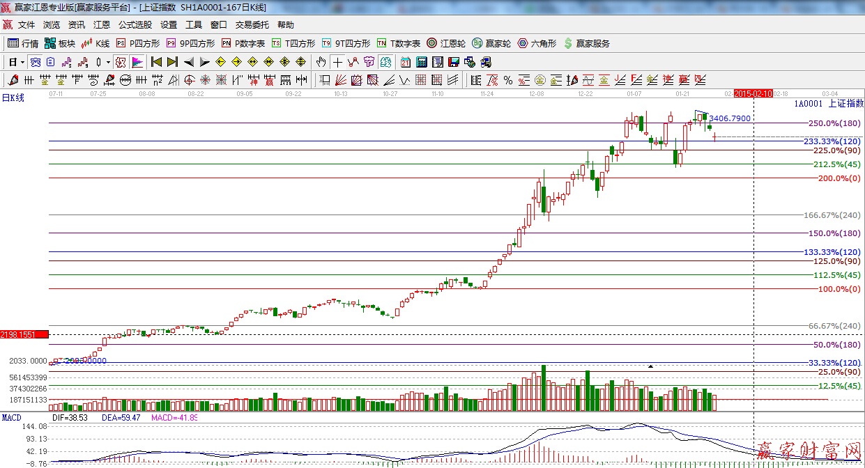Viewport: 865px width, 468px height.
Task: Open the 公式选股 menu
Action: tap(135, 24)
